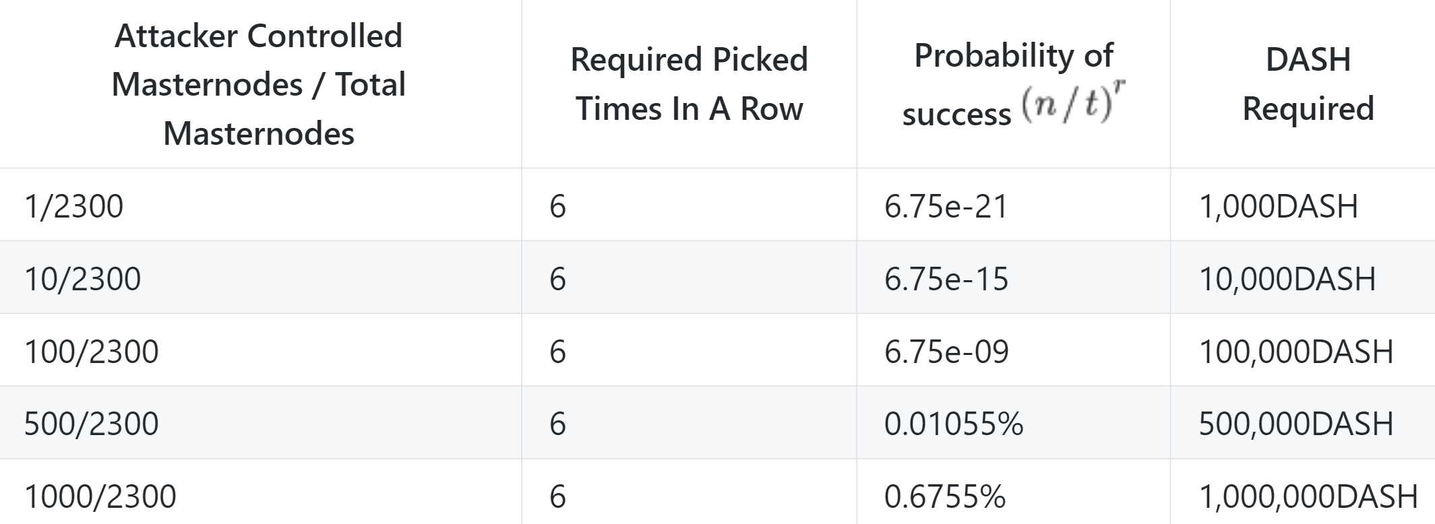
Task: Click the 0.01055% probability value
Action: (x=953, y=424)
